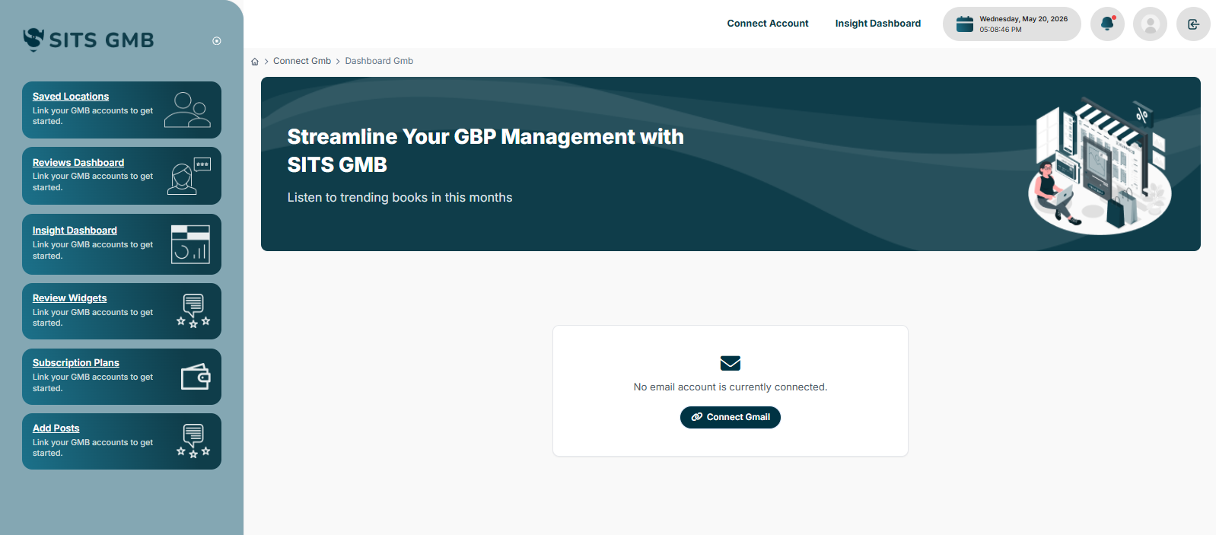
Task: Click the Subscription Plans wallet icon
Action: click(x=196, y=376)
